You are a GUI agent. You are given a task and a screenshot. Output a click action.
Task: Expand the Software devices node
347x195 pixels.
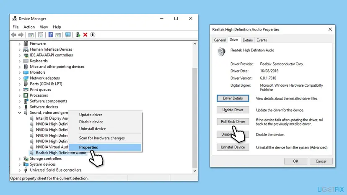point(19,107)
